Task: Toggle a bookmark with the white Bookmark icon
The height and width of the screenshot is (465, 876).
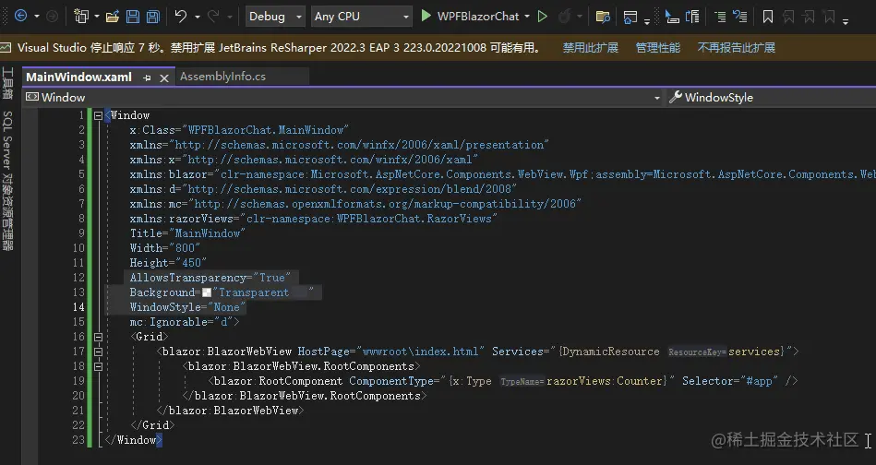Action: point(768,17)
